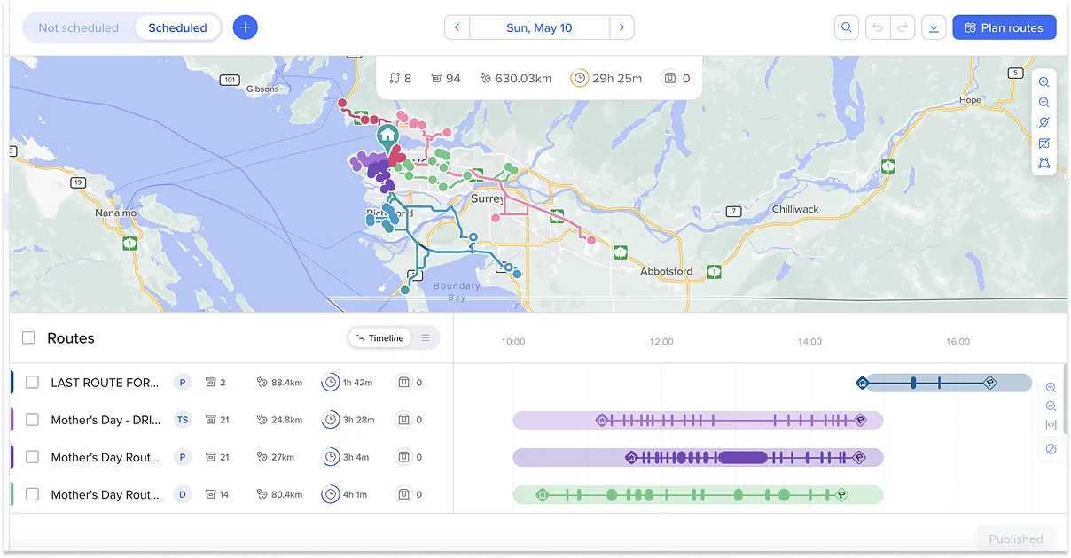Select the Not scheduled tab
1071x558 pixels.
tap(79, 27)
